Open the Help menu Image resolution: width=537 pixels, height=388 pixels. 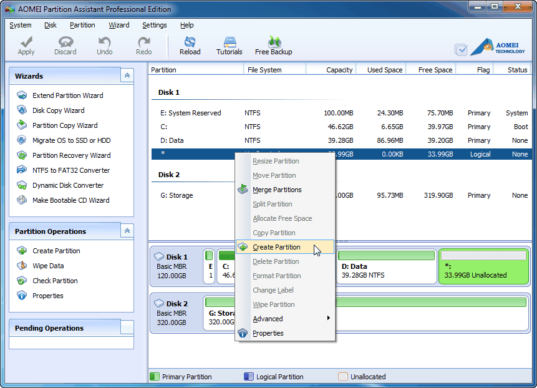[186, 25]
